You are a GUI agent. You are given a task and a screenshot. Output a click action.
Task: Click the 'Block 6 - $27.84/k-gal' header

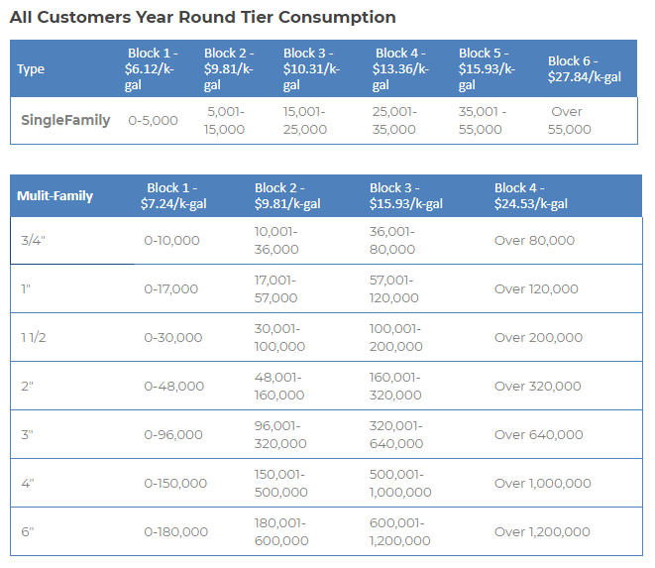(x=584, y=69)
